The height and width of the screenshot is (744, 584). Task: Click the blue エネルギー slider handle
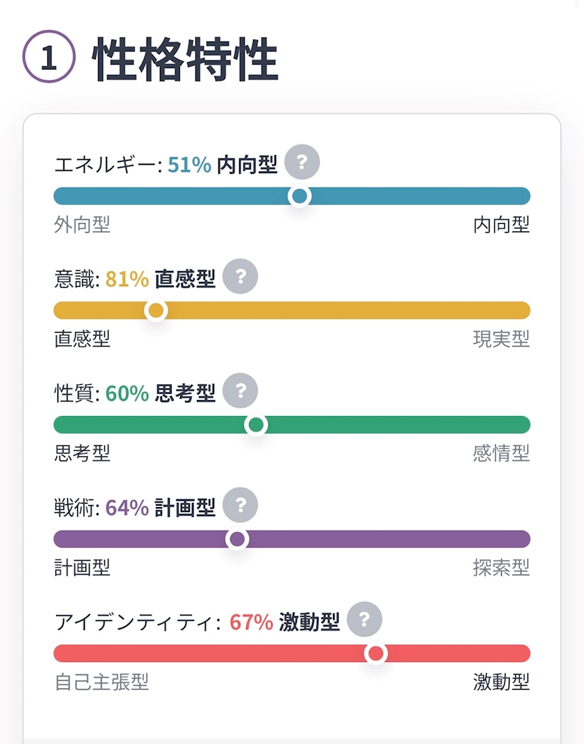300,196
